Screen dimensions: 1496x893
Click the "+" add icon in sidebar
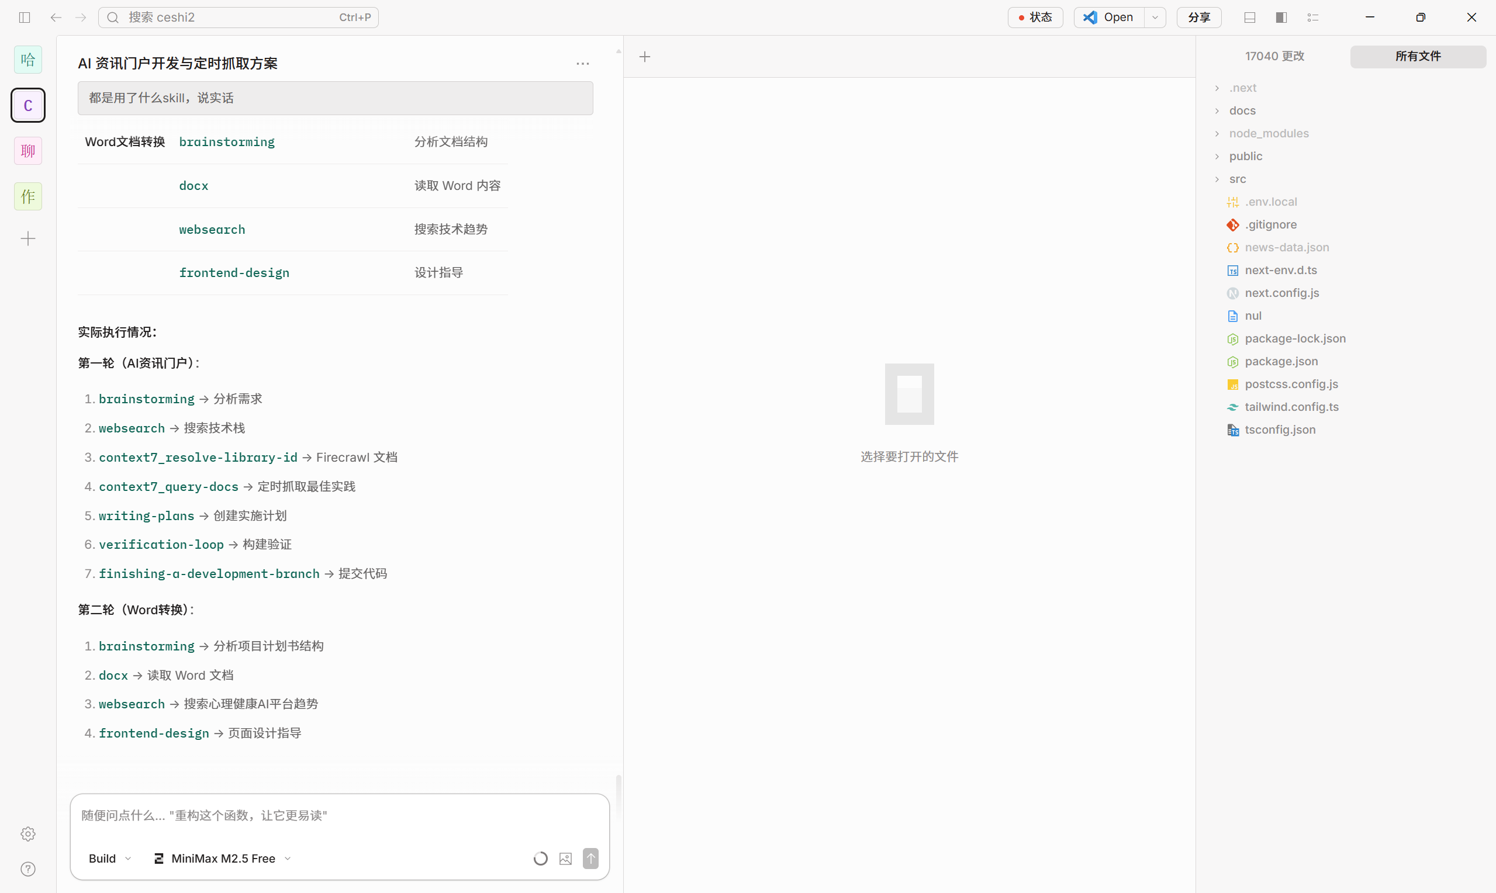[27, 238]
